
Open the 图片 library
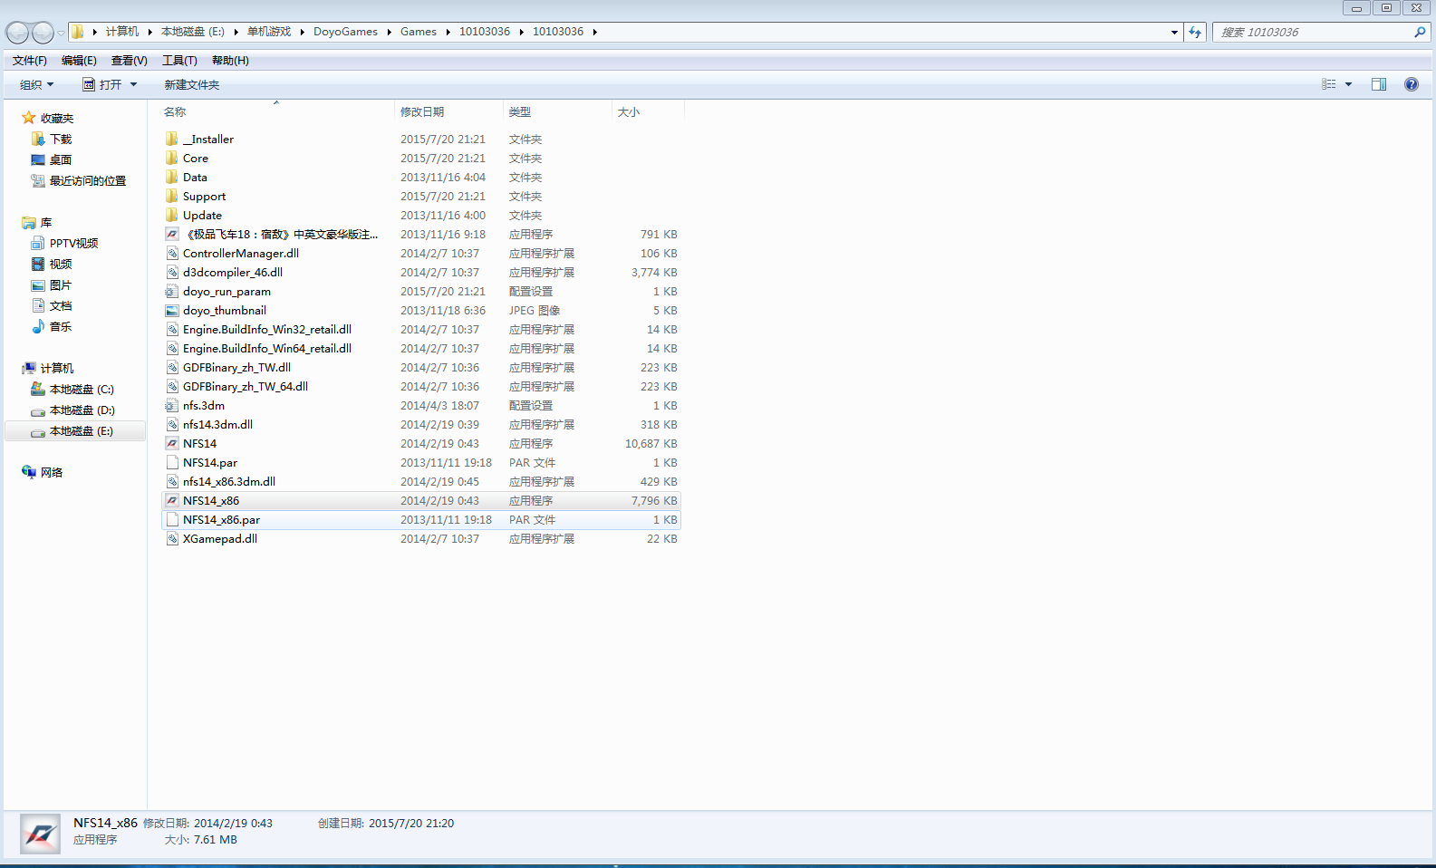60,285
